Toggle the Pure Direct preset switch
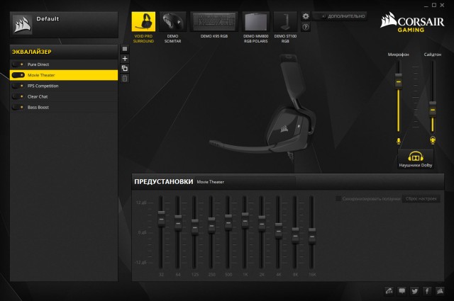This screenshot has width=454, height=301. tap(18, 64)
